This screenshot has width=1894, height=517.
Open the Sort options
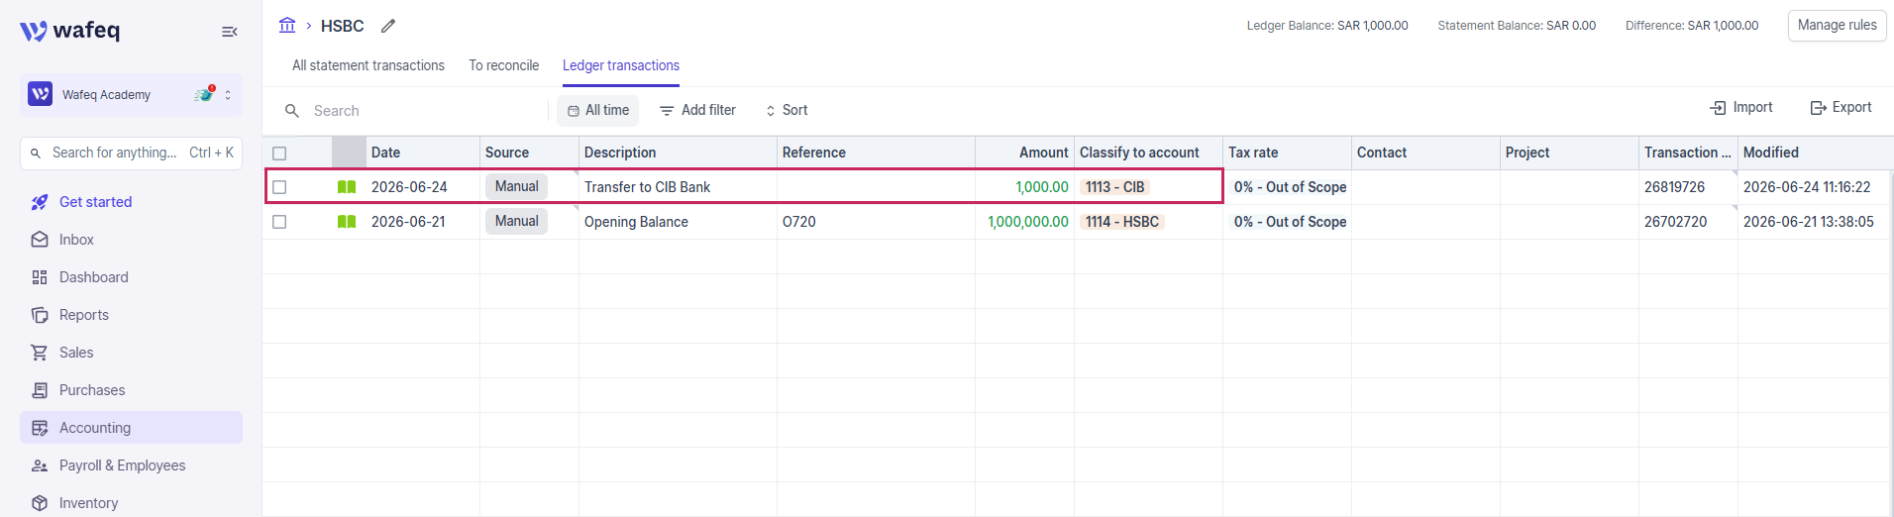point(787,110)
